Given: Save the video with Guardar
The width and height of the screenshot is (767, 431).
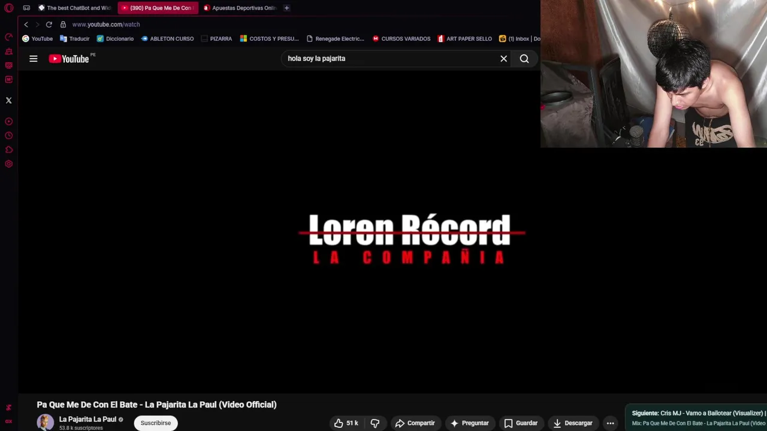Looking at the screenshot, I should [521, 423].
